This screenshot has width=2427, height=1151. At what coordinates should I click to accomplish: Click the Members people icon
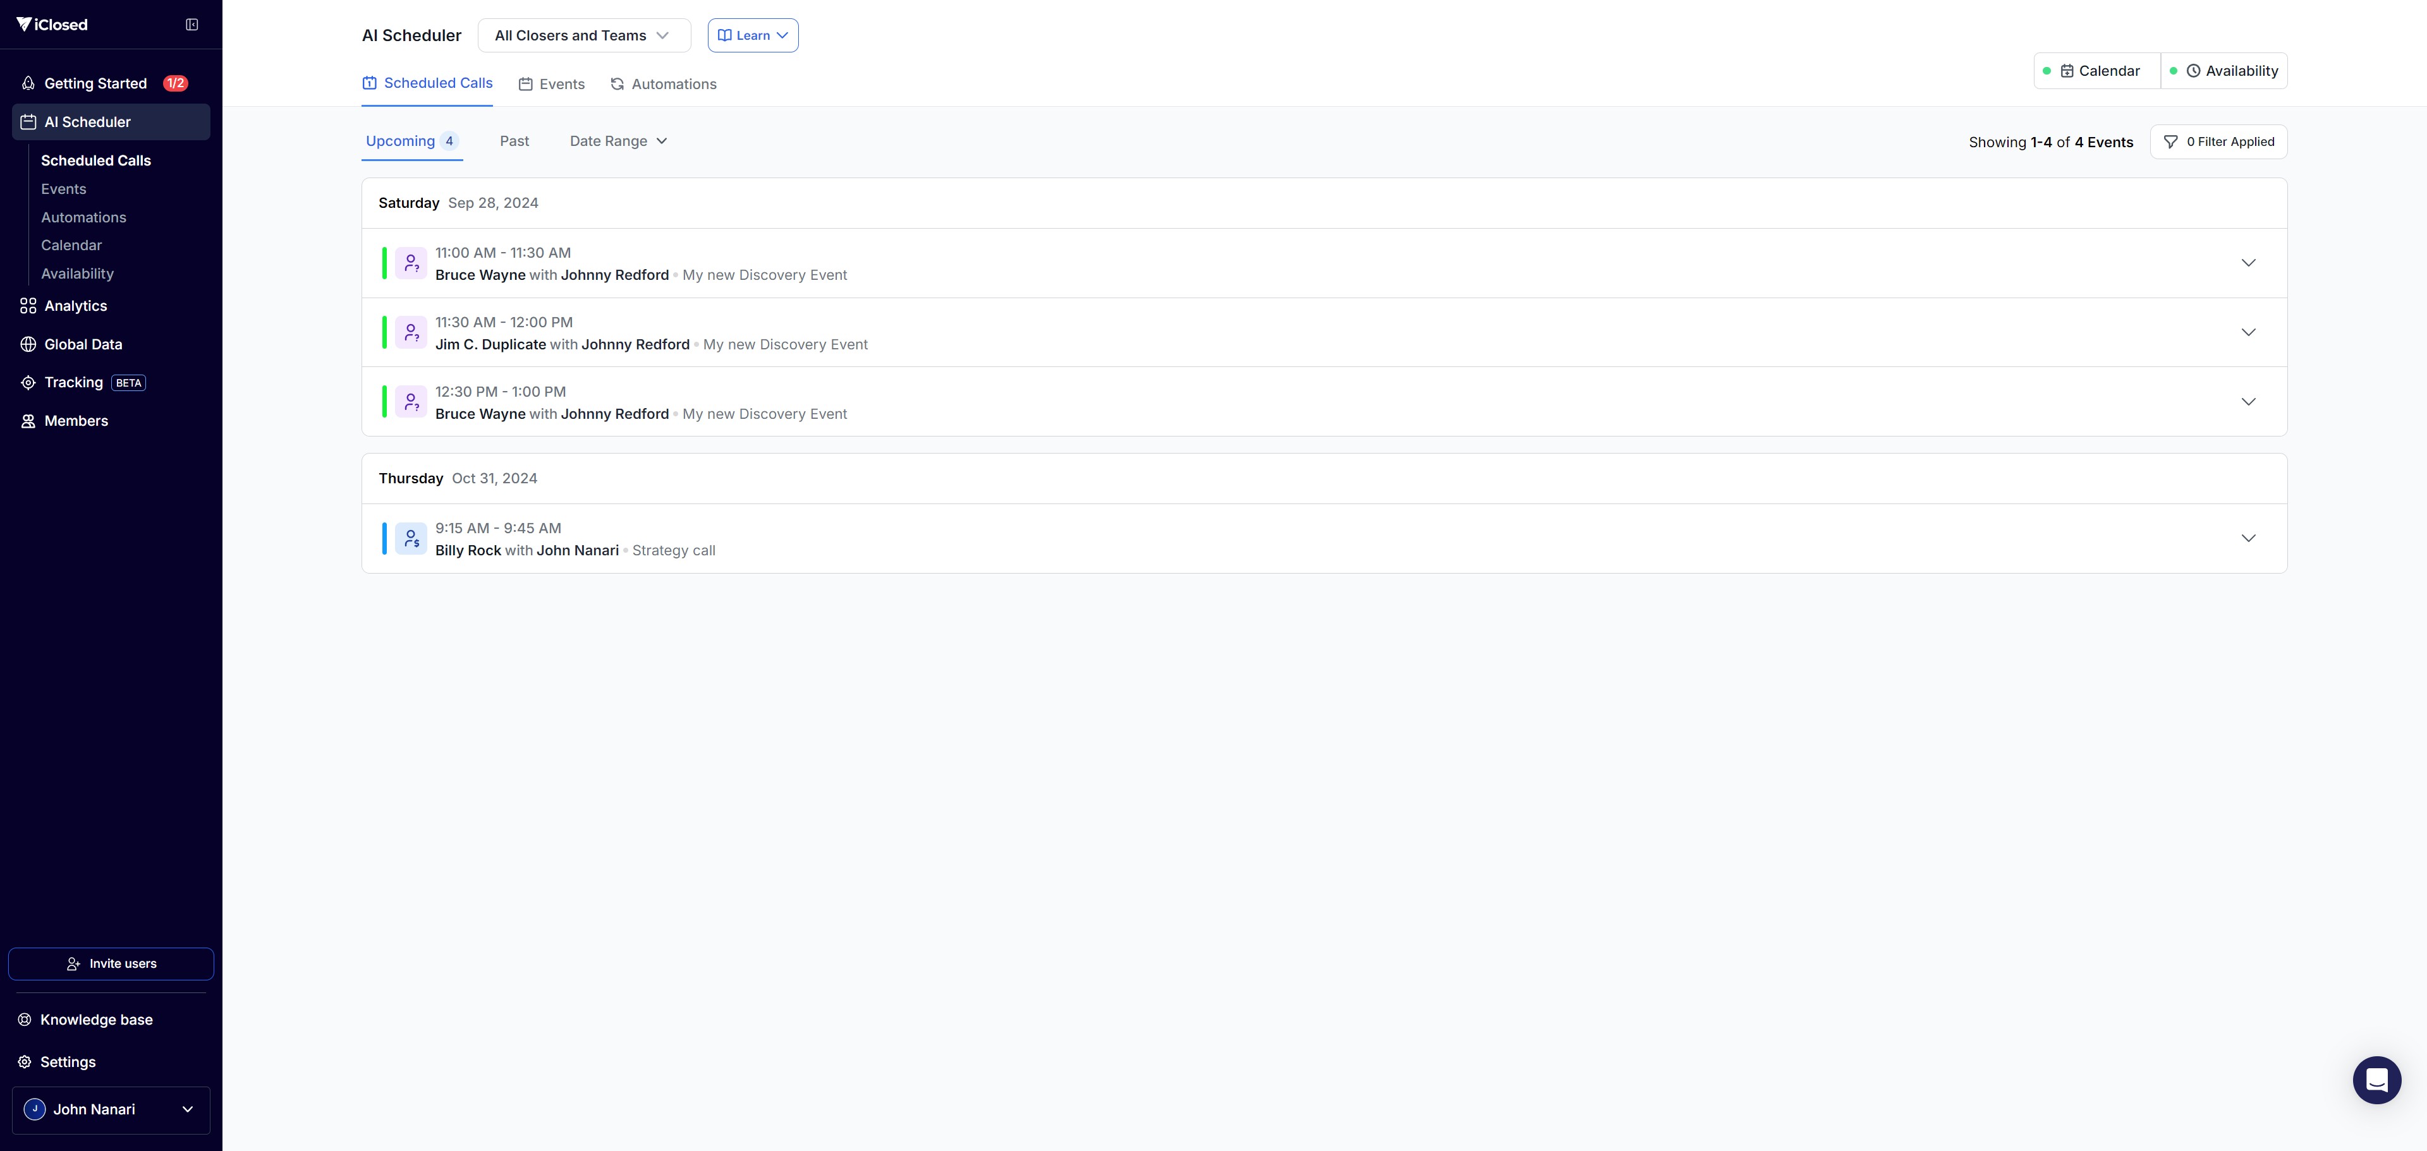pyautogui.click(x=28, y=421)
